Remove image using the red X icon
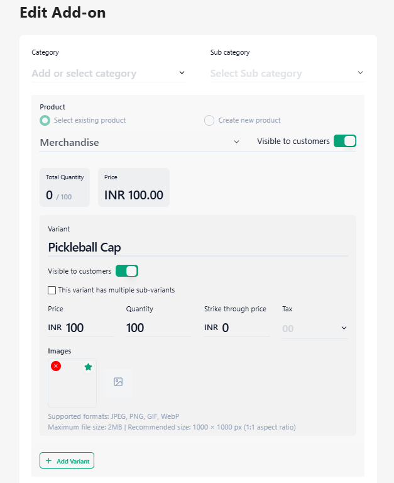Image resolution: width=394 pixels, height=483 pixels. pos(56,366)
